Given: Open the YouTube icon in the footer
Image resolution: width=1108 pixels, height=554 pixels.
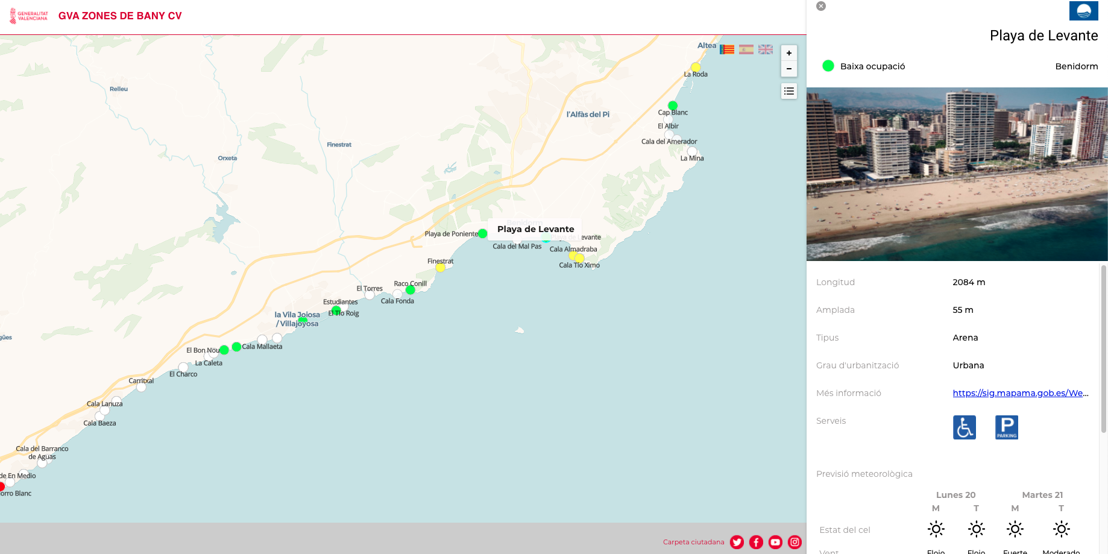Looking at the screenshot, I should click(775, 542).
